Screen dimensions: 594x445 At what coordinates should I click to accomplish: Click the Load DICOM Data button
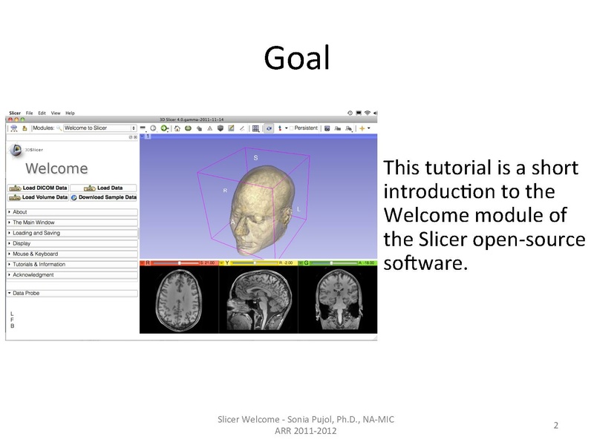(x=39, y=188)
